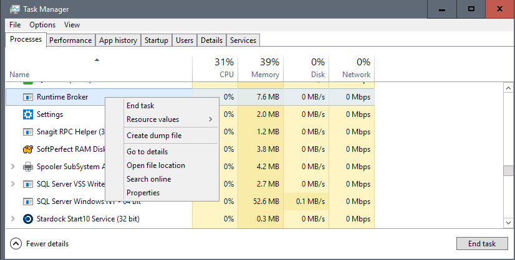The width and height of the screenshot is (515, 260).
Task: Open the File menu
Action: (15, 25)
